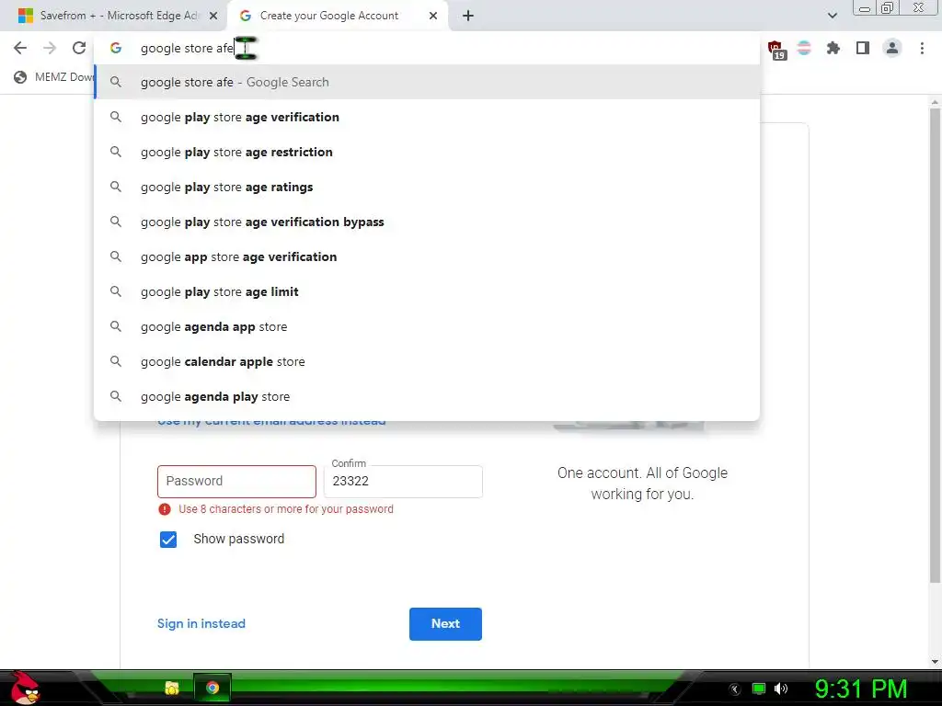The width and height of the screenshot is (942, 706).
Task: Pick "google play store age restriction" suggestion
Action: click(x=427, y=152)
